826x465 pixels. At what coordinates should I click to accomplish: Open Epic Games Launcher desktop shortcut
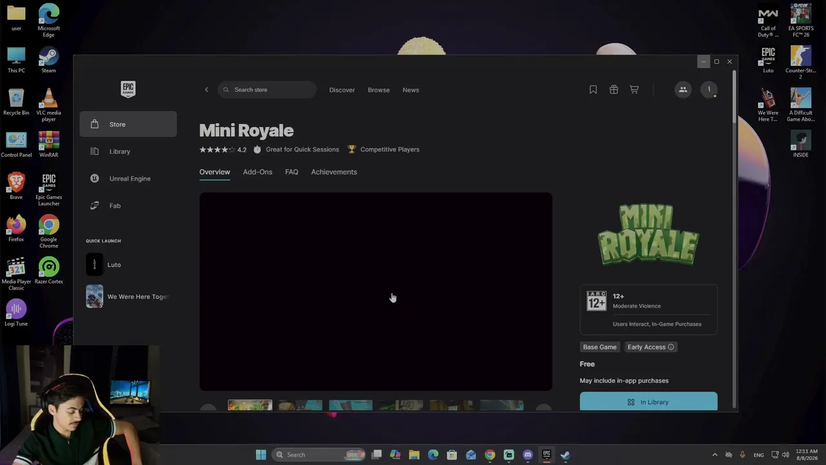coord(48,189)
